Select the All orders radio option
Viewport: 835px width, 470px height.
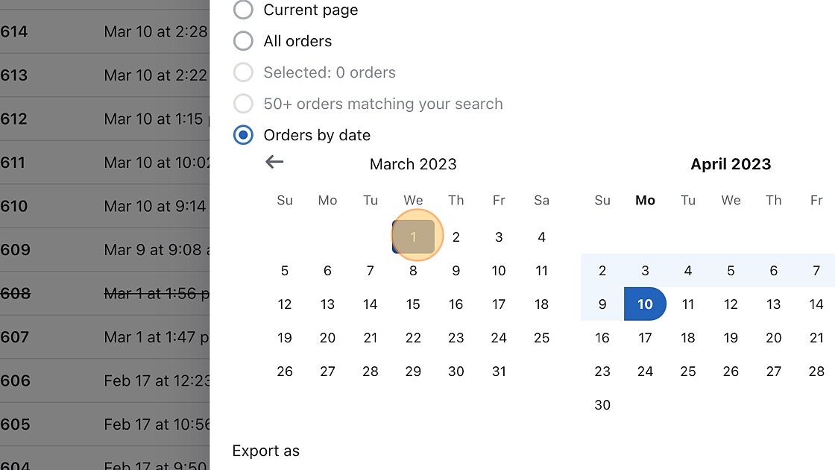pyautogui.click(x=243, y=41)
